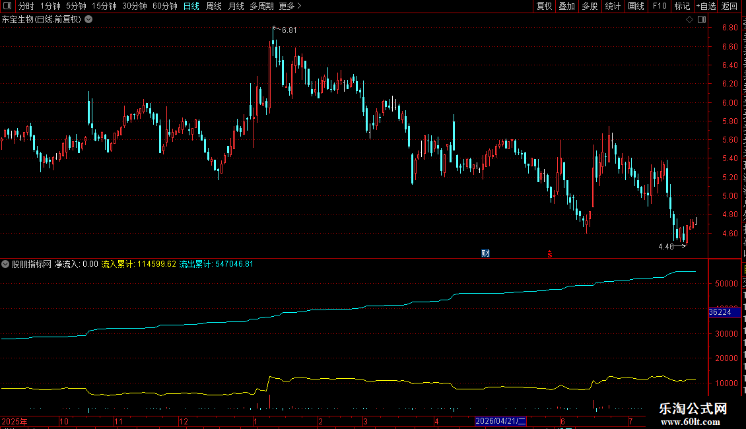Open the 复权 adjustment menu
The height and width of the screenshot is (429, 746).
tap(544, 6)
